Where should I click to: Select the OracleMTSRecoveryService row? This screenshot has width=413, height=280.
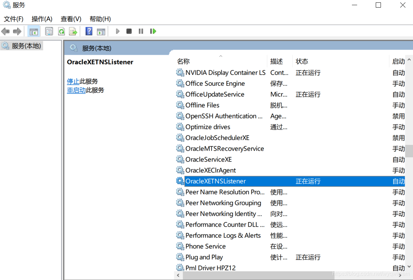click(x=290, y=148)
